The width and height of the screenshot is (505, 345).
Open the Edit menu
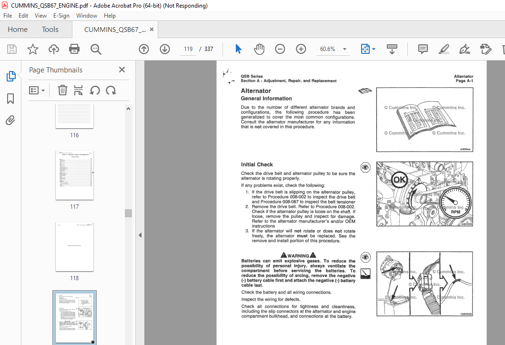tap(23, 15)
